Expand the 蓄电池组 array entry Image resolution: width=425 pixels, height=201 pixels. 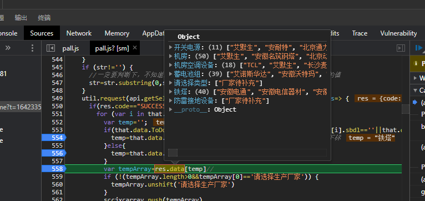170,74
